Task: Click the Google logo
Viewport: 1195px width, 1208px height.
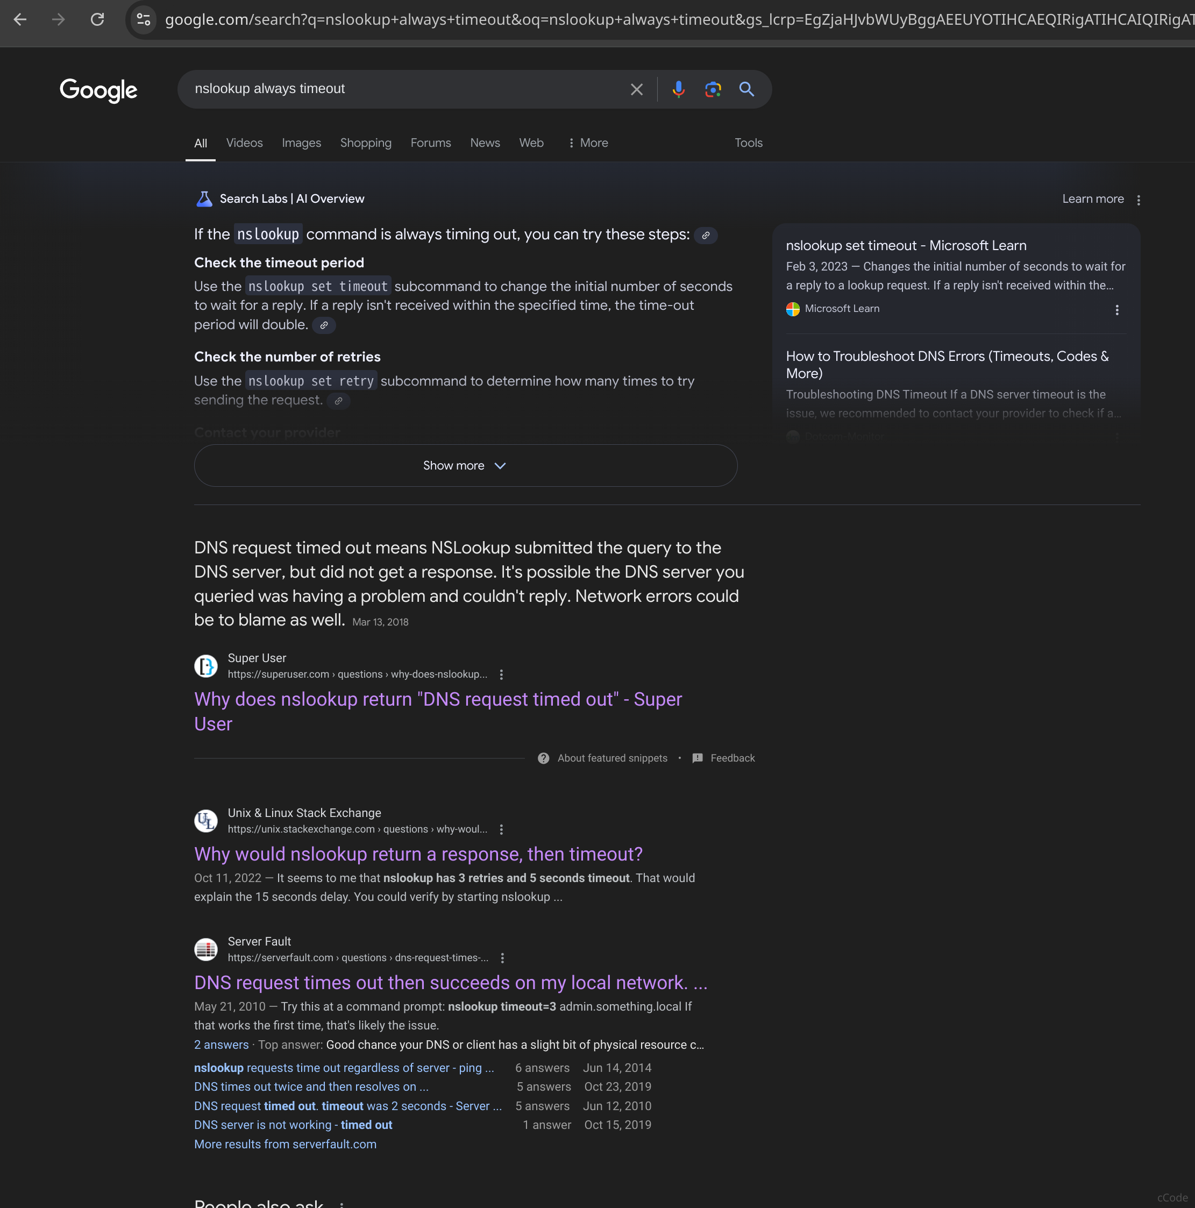Action: click(98, 90)
